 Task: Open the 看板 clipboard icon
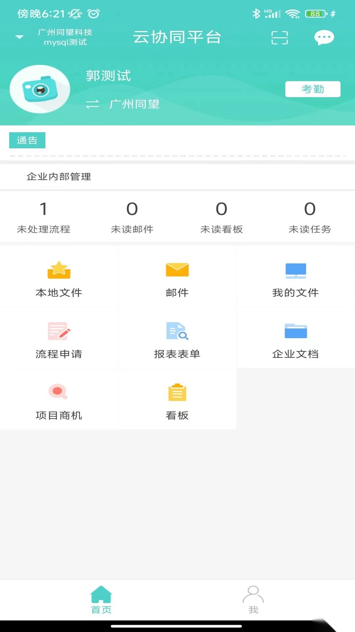[177, 392]
